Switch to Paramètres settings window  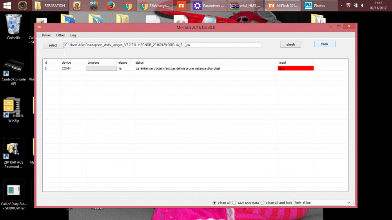[x=209, y=5]
